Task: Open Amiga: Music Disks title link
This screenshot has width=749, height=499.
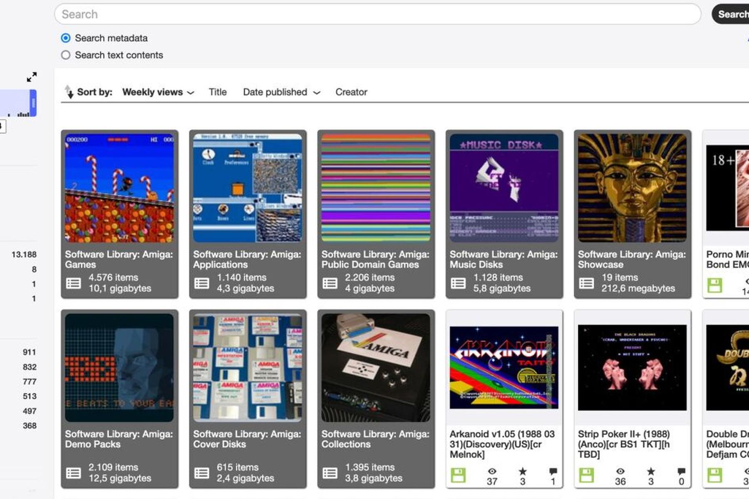Action: 503,259
